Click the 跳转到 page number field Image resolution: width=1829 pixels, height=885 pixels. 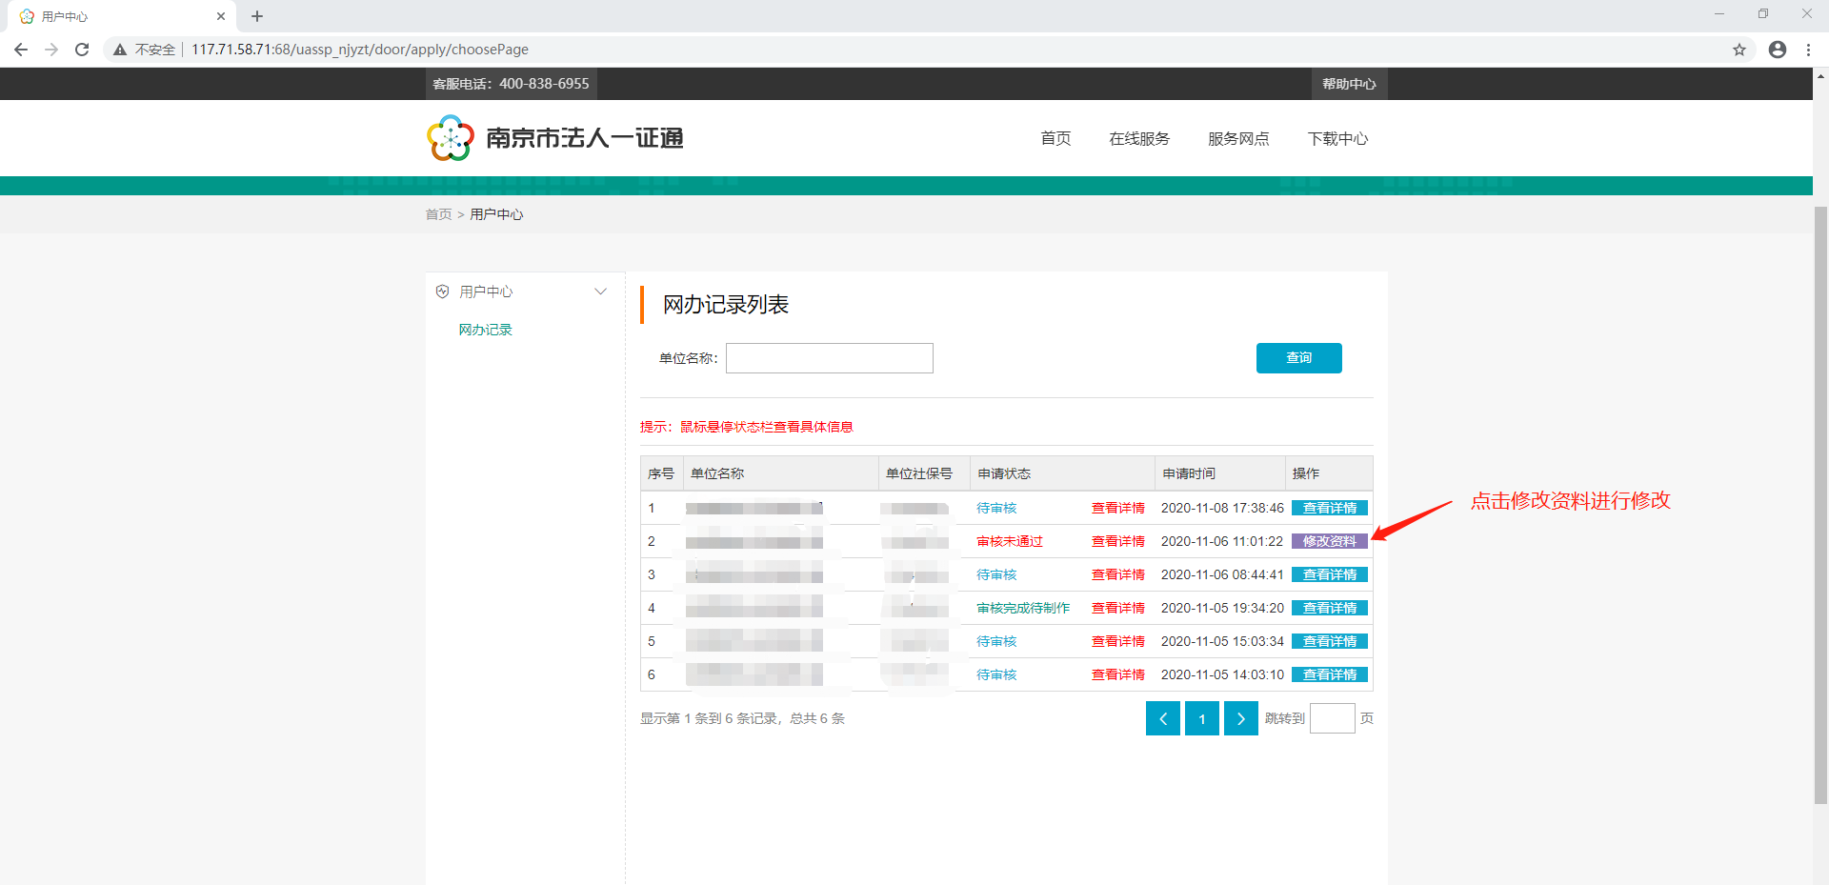point(1332,718)
